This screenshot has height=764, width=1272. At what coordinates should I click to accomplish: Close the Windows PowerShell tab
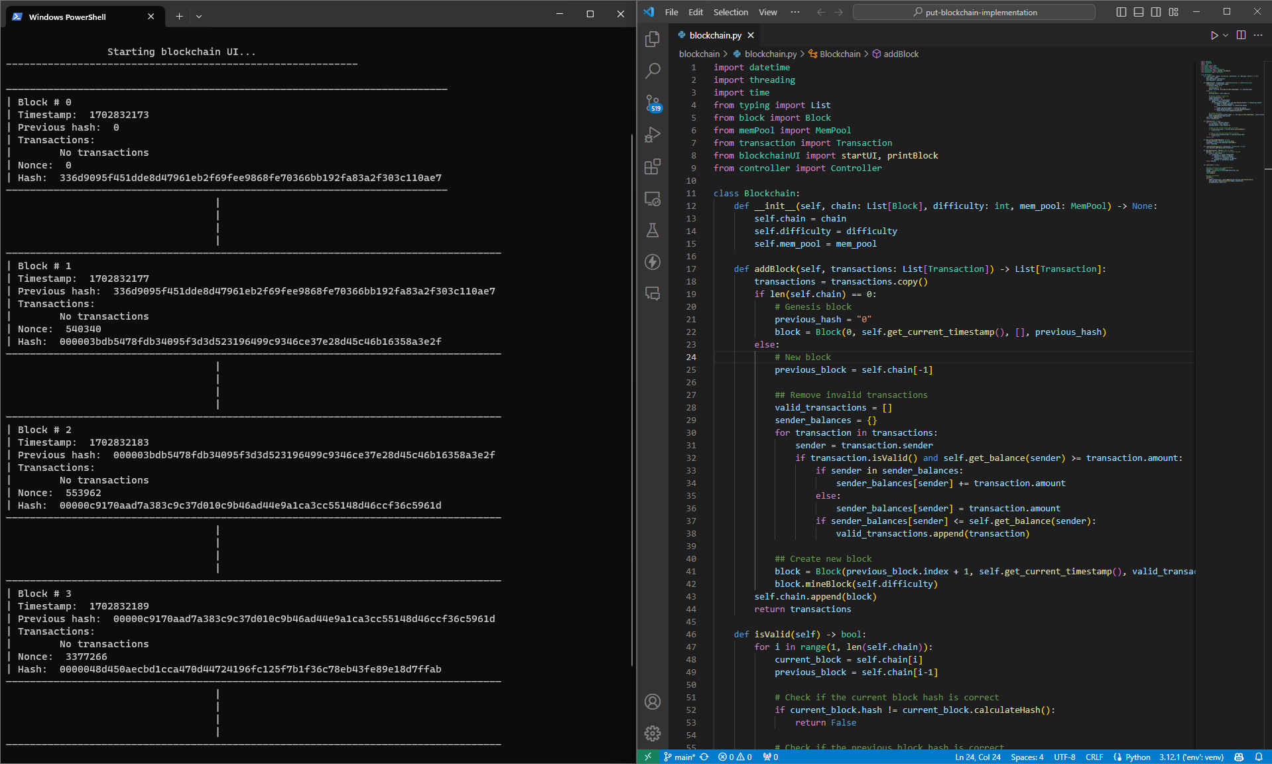coord(151,17)
